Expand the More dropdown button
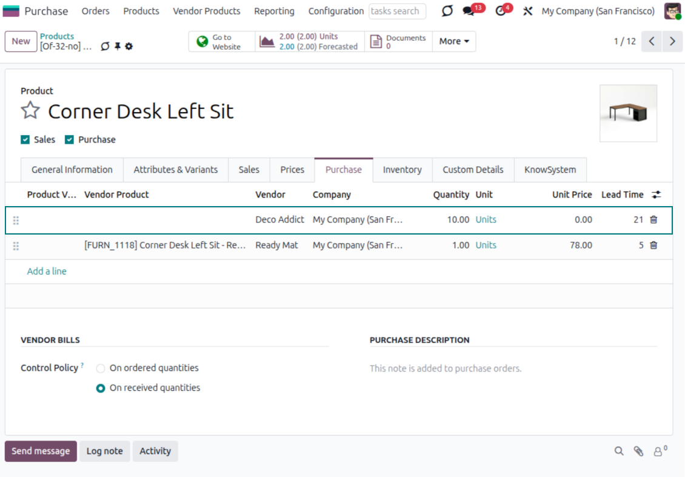The height and width of the screenshot is (477, 685). (x=454, y=41)
